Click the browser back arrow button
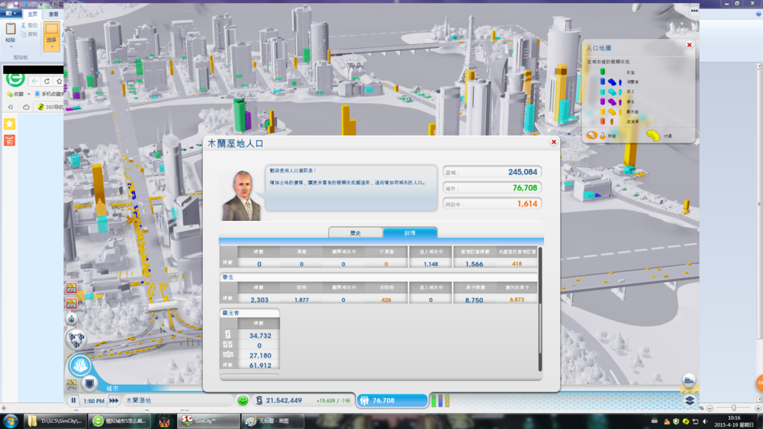This screenshot has height=429, width=763. pos(34,81)
